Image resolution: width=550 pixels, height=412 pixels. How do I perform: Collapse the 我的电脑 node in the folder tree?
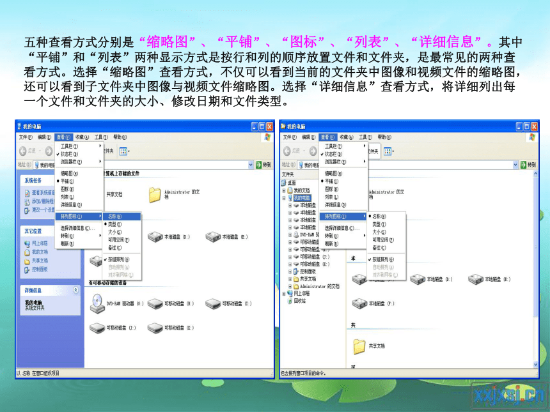pyautogui.click(x=284, y=198)
